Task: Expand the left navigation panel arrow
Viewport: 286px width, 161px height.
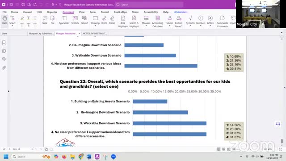Action: 8,91
